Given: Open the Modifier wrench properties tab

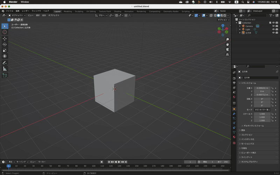Looking at the screenshot, I should point(234,114).
